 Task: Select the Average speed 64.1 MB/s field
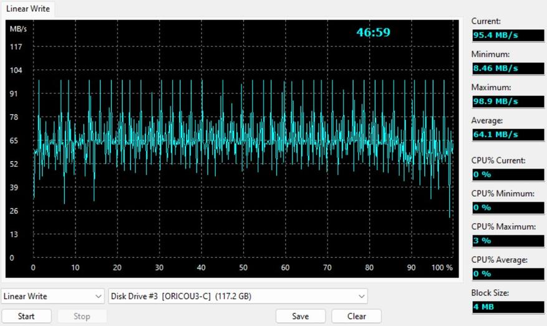(x=508, y=134)
